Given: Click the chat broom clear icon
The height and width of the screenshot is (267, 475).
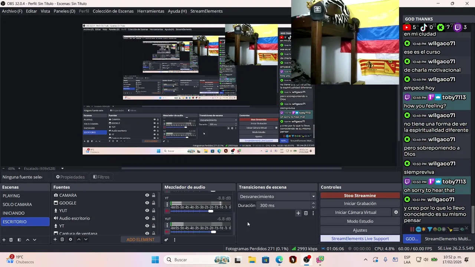Looking at the screenshot, I should pyautogui.click(x=450, y=229).
